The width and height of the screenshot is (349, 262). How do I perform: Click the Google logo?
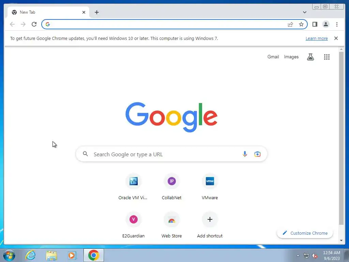coord(171,117)
